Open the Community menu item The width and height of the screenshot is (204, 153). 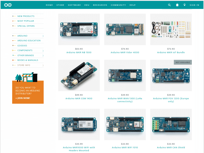pos(118,5)
